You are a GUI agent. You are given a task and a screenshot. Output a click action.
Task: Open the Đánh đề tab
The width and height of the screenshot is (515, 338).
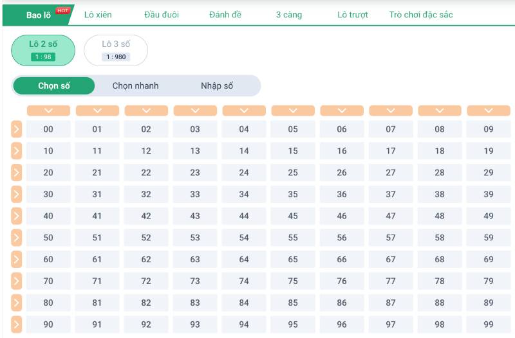tap(225, 15)
